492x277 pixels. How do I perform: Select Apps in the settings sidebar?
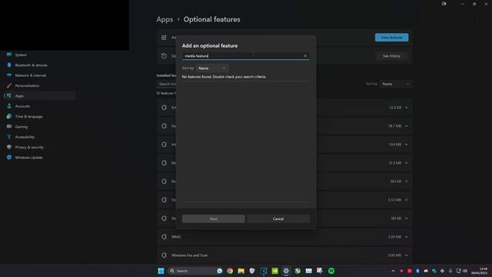point(39,95)
